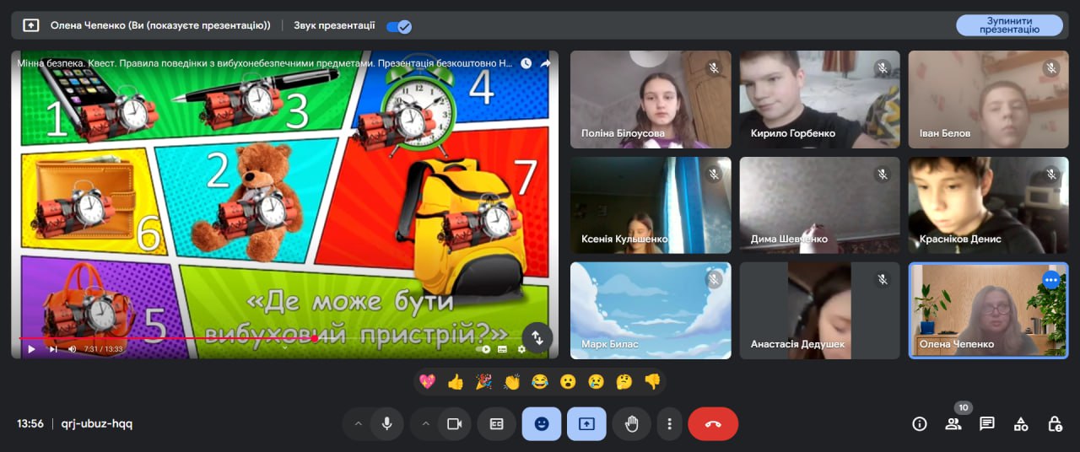1080x452 pixels.
Task: Open options on Олена Чепенко's tile
Action: pyautogui.click(x=1050, y=280)
